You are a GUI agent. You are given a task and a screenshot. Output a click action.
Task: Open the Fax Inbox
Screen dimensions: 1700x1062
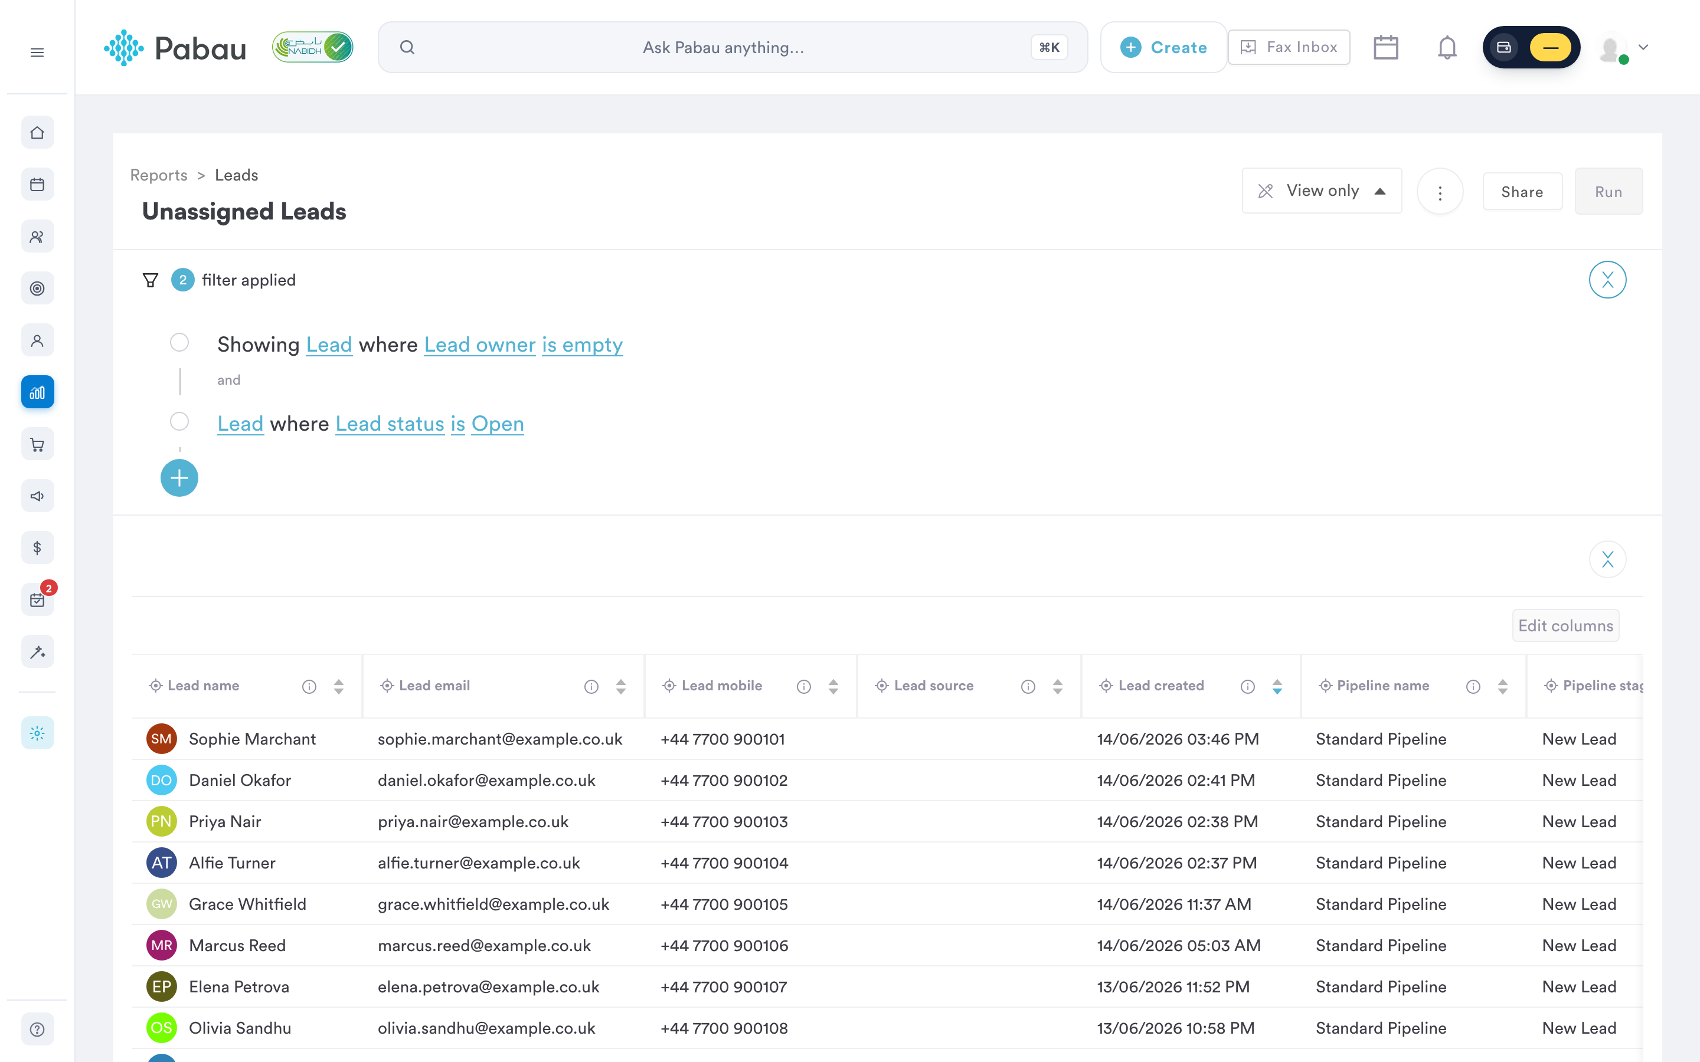click(1289, 47)
